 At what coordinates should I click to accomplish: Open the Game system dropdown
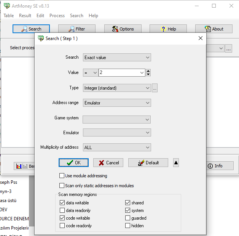pos(116,120)
